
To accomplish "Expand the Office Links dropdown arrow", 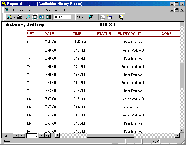I will coord(96,17).
